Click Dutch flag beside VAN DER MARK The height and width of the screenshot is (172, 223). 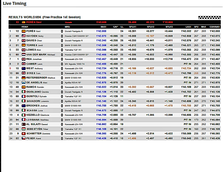[23, 54]
